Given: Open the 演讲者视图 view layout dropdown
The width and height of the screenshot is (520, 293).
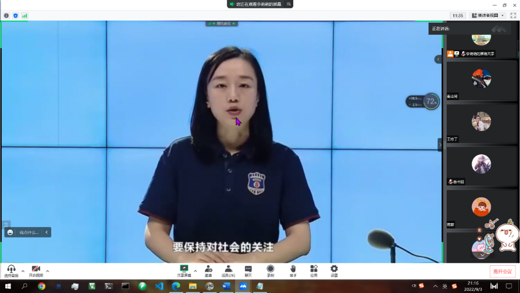Looking at the screenshot, I should coord(488,16).
